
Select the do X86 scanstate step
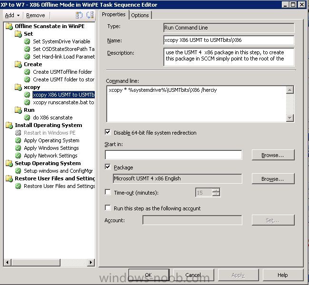(x=53, y=118)
